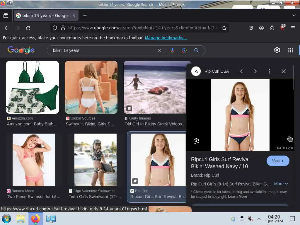This screenshot has width=300, height=225.
Task: Click the Firefox taskbar button
Action: (36, 219)
